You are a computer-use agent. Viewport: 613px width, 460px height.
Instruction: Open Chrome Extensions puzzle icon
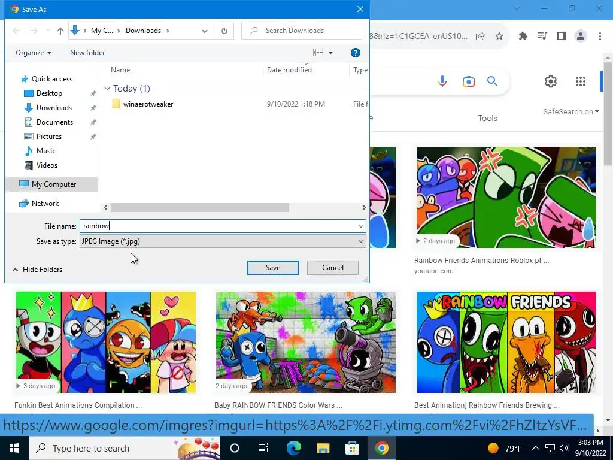[x=523, y=37]
